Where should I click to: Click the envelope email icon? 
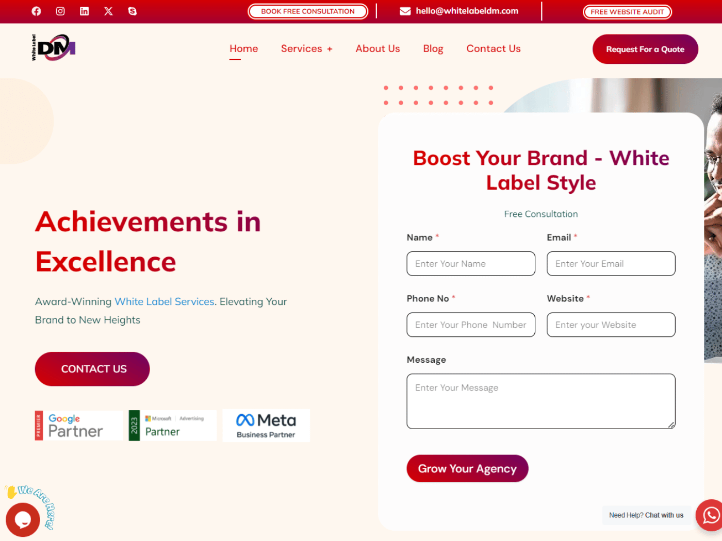click(x=405, y=11)
